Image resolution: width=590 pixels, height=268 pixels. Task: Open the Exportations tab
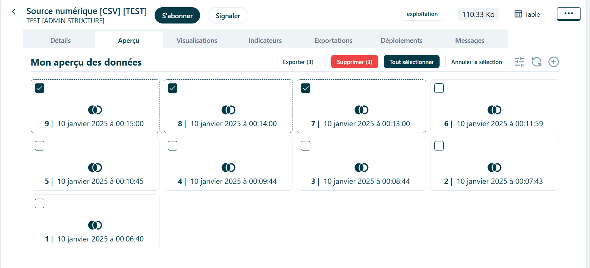(x=333, y=40)
